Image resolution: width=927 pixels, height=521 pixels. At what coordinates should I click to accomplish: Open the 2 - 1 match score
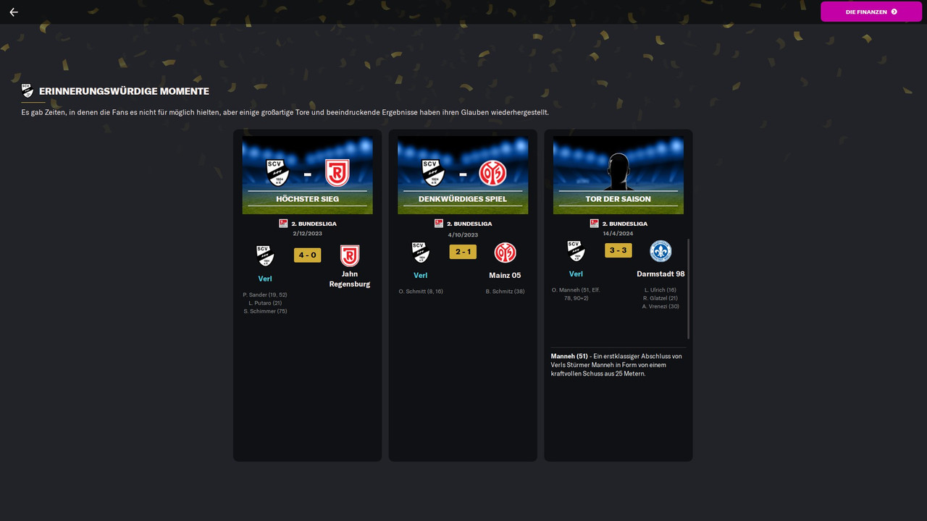463,252
